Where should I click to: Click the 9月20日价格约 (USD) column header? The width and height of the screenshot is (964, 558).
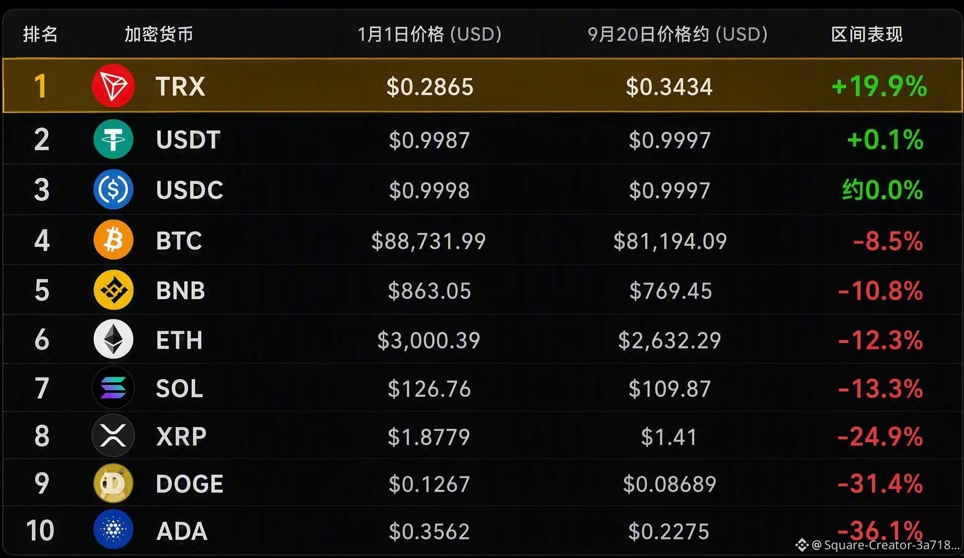tap(678, 34)
